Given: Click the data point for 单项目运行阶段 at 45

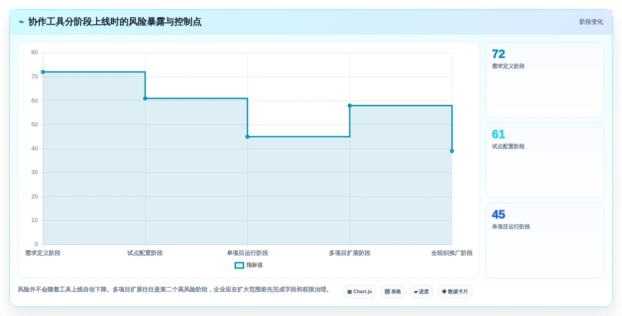Looking at the screenshot, I should 247,137.
